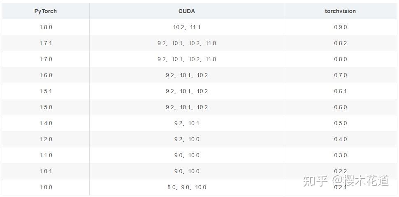Viewport: 399px width, 197px height.
Task: Click the torchvision 0.9.0 cell
Action: [340, 27]
